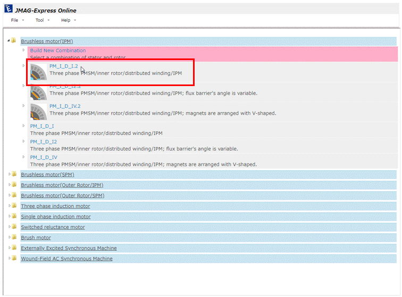Open the PM_I_D_I.2 template link
The width and height of the screenshot is (402, 297).
coord(64,66)
